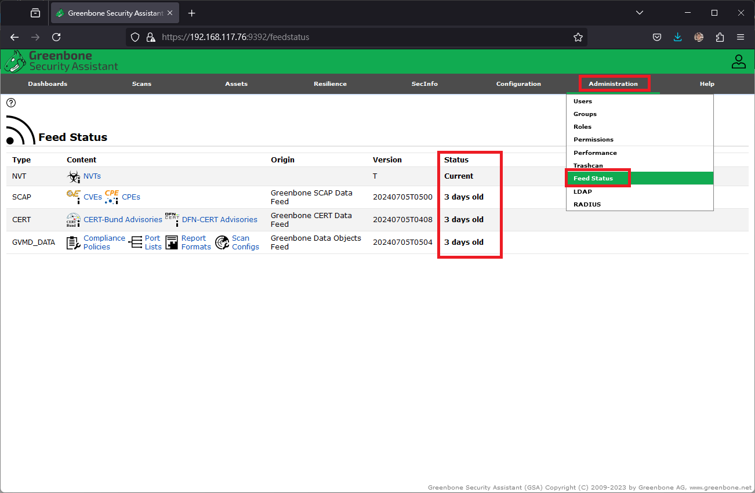Open the Firefox extensions icon
This screenshot has height=493, width=755.
pyautogui.click(x=720, y=37)
